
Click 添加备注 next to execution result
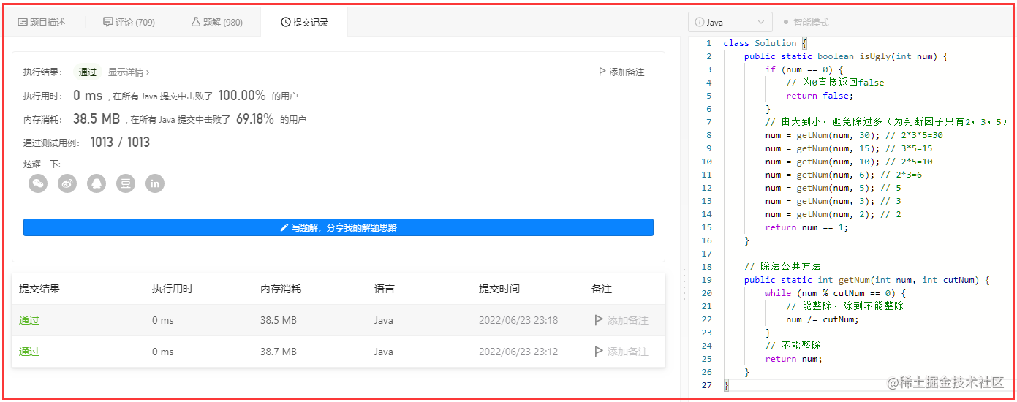coord(621,72)
